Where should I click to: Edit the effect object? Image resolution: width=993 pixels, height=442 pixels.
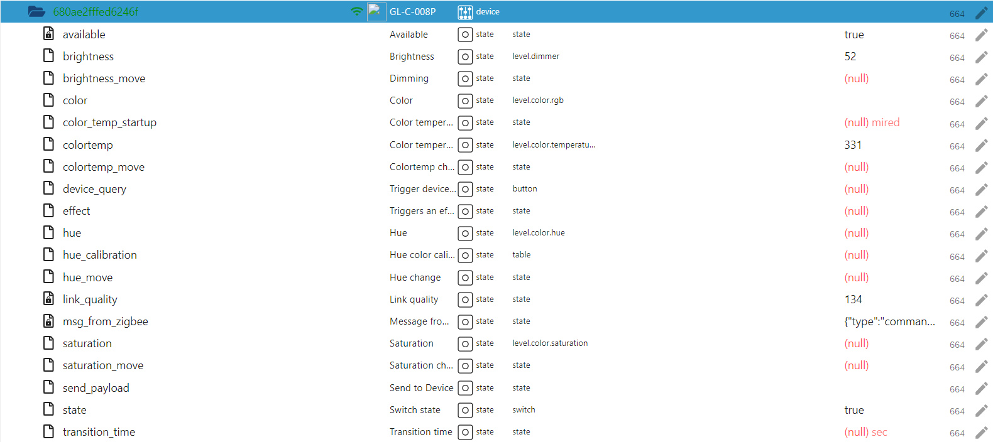click(x=981, y=212)
